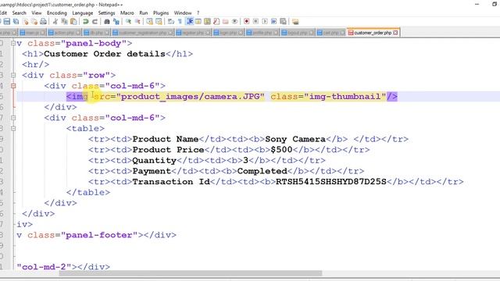
Task: Toggle Show All Characters pilcrow icon
Action: point(180,22)
